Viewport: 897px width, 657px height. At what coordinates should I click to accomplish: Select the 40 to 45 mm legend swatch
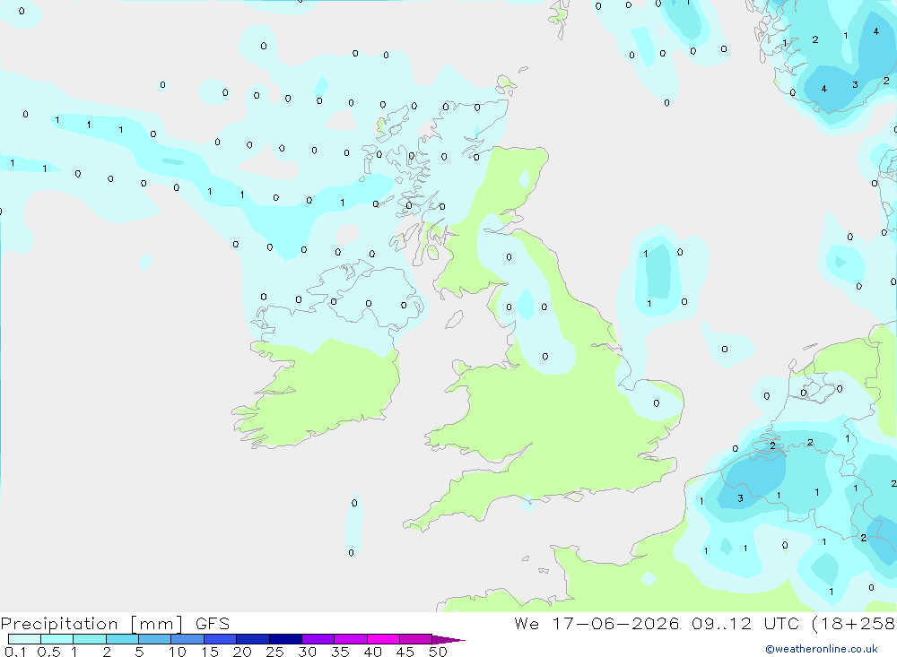point(383,639)
